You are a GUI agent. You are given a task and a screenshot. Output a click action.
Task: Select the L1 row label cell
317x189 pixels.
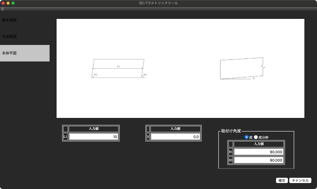tap(65, 137)
